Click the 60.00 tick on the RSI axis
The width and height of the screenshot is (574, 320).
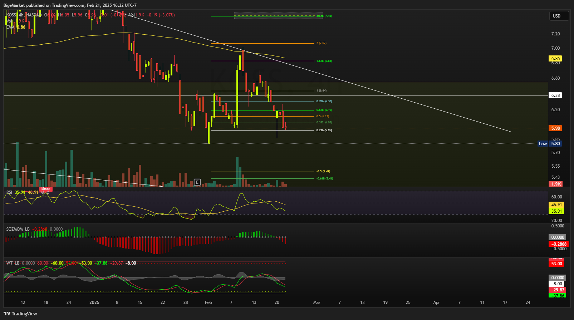(556, 197)
